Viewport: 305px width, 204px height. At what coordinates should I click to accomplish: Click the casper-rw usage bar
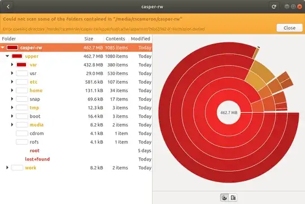click(x=12, y=47)
